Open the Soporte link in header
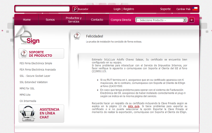This screenshot has width=212, height=133. (x=165, y=9)
